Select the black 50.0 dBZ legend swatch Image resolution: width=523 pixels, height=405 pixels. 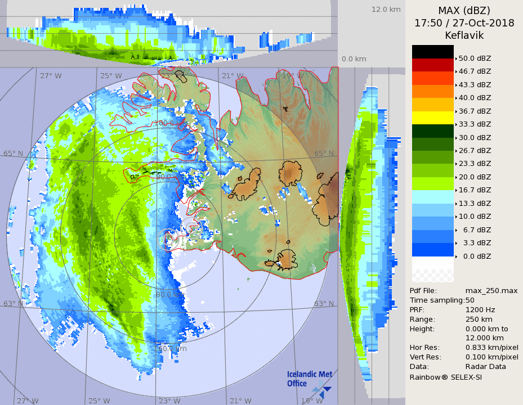tap(432, 52)
